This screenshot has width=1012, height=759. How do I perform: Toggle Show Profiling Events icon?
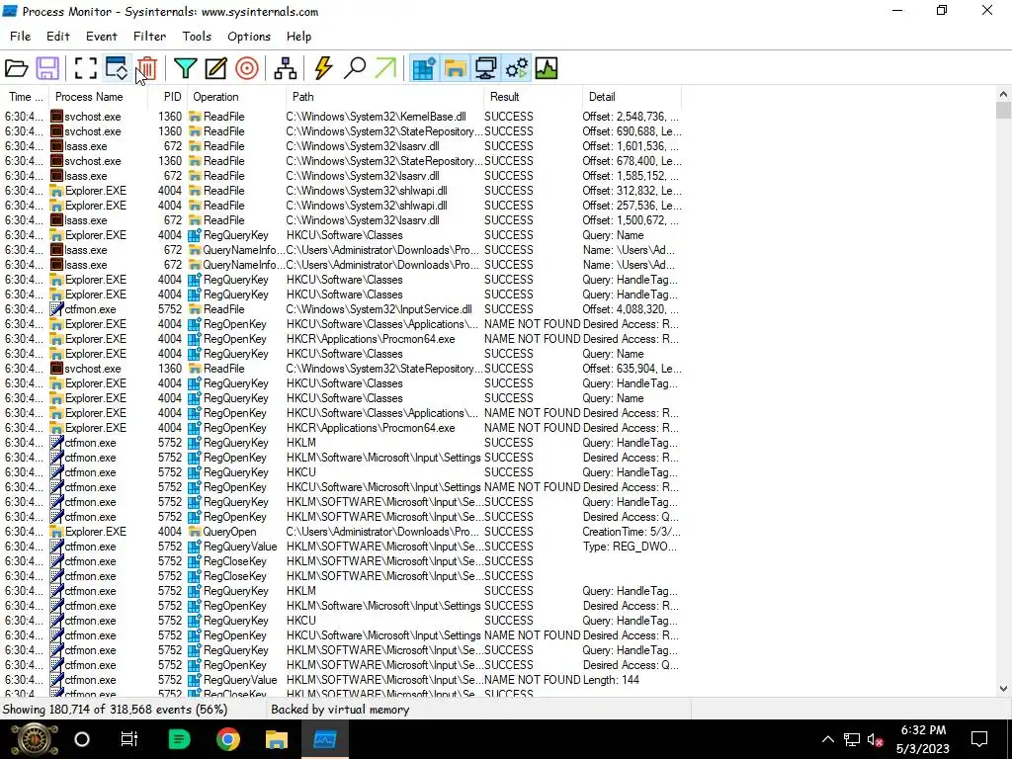point(546,68)
